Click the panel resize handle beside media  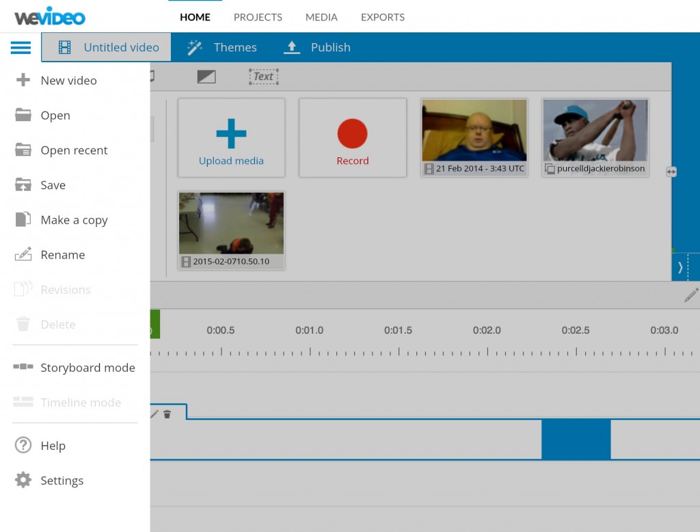(x=671, y=172)
